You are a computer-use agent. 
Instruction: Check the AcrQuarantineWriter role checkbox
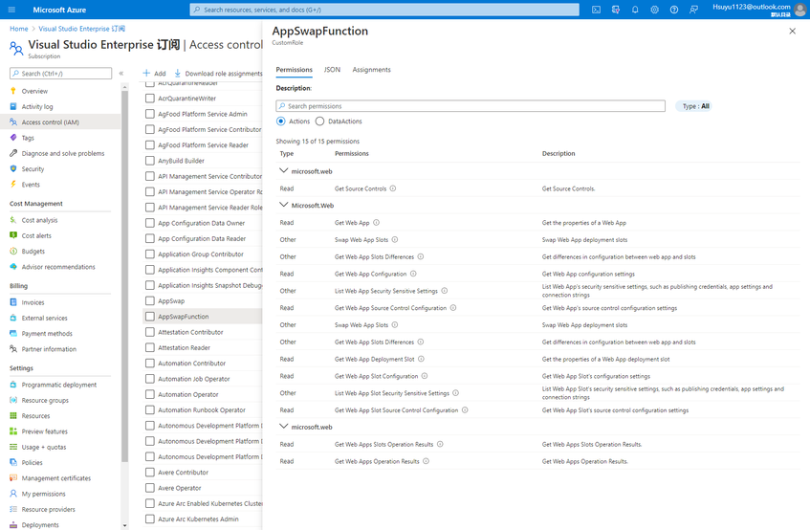(150, 99)
